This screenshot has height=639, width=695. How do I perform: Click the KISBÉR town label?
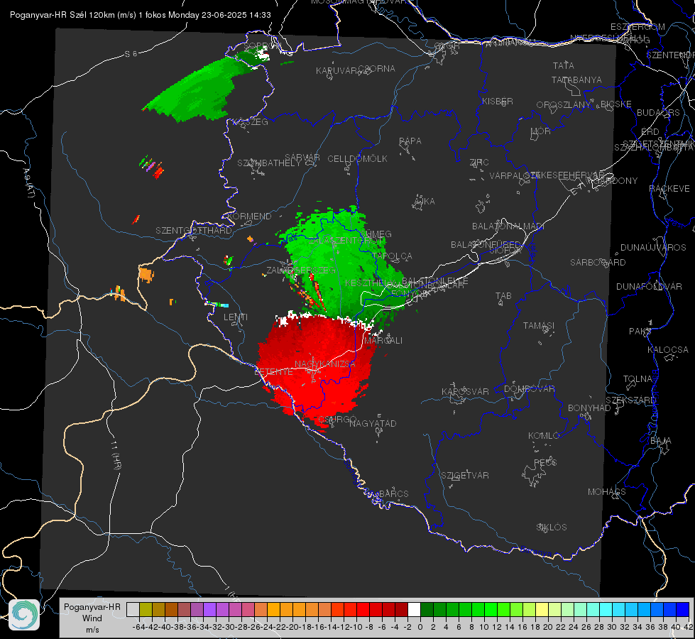tap(498, 101)
